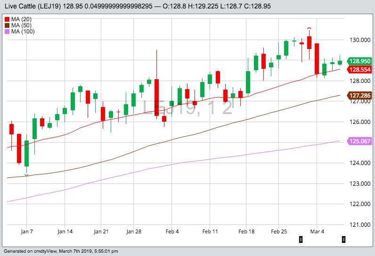Click the purple 125.067 MA price tag
The height and width of the screenshot is (256, 375).
[x=359, y=140]
